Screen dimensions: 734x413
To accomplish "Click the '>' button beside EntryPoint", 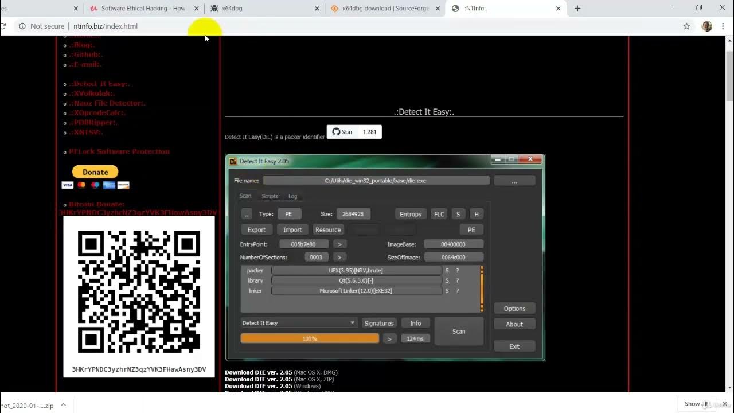I will [339, 244].
